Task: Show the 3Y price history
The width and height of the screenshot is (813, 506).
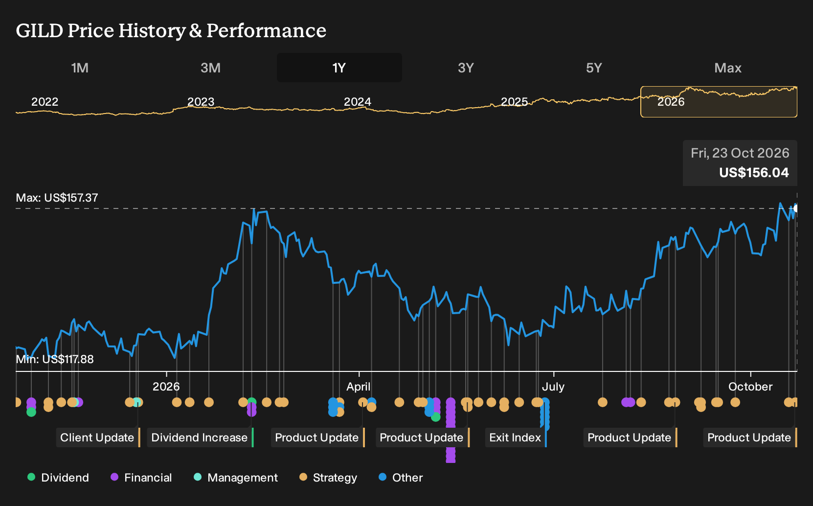Action: (x=466, y=68)
